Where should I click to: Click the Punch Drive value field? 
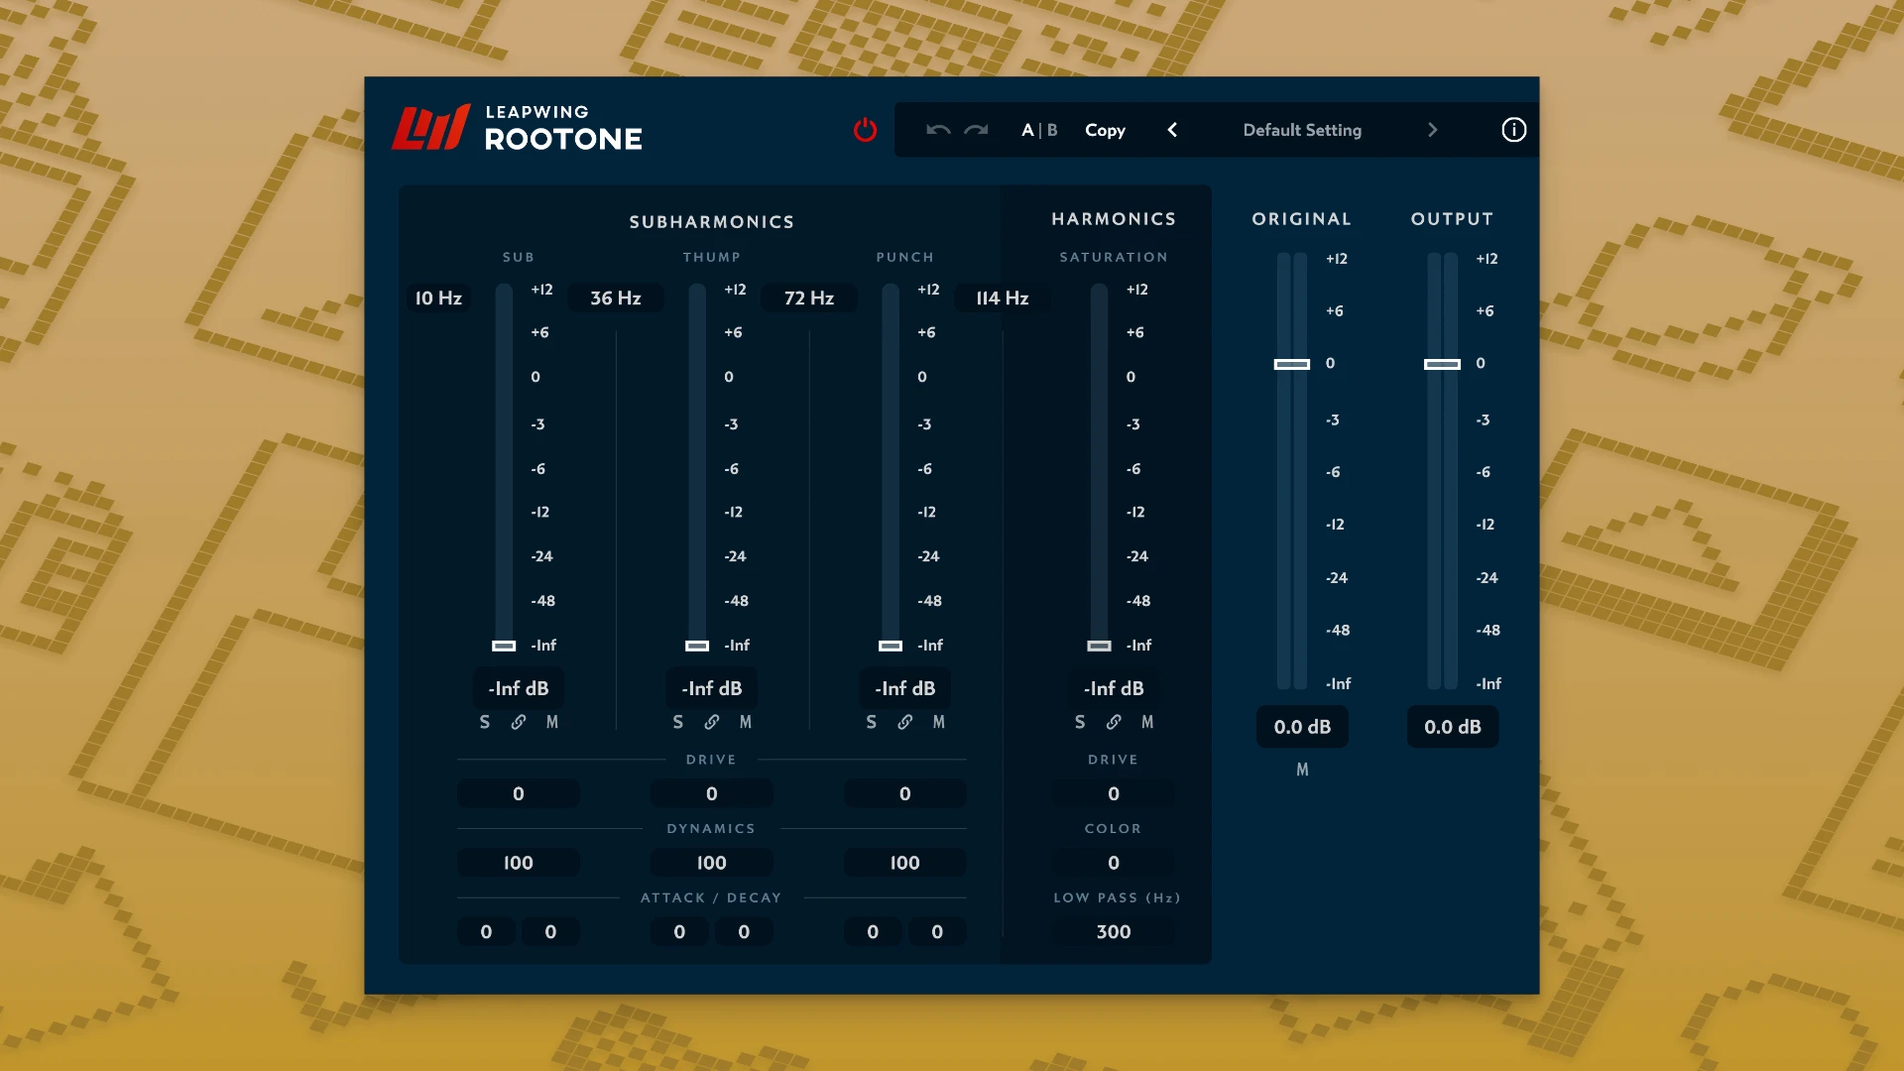tap(905, 793)
